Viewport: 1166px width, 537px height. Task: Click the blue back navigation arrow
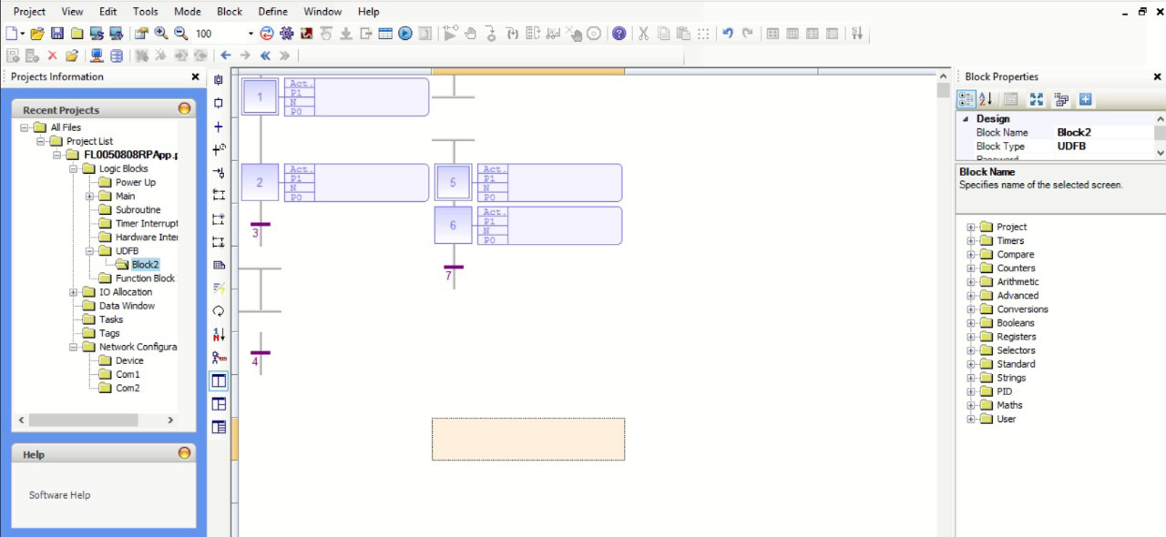(225, 55)
